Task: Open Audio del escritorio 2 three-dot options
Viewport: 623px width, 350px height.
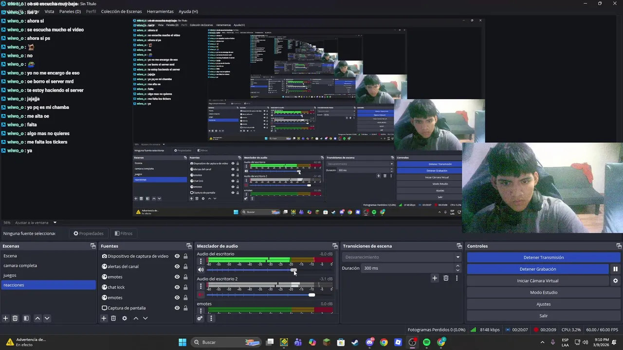Action: [201, 286]
